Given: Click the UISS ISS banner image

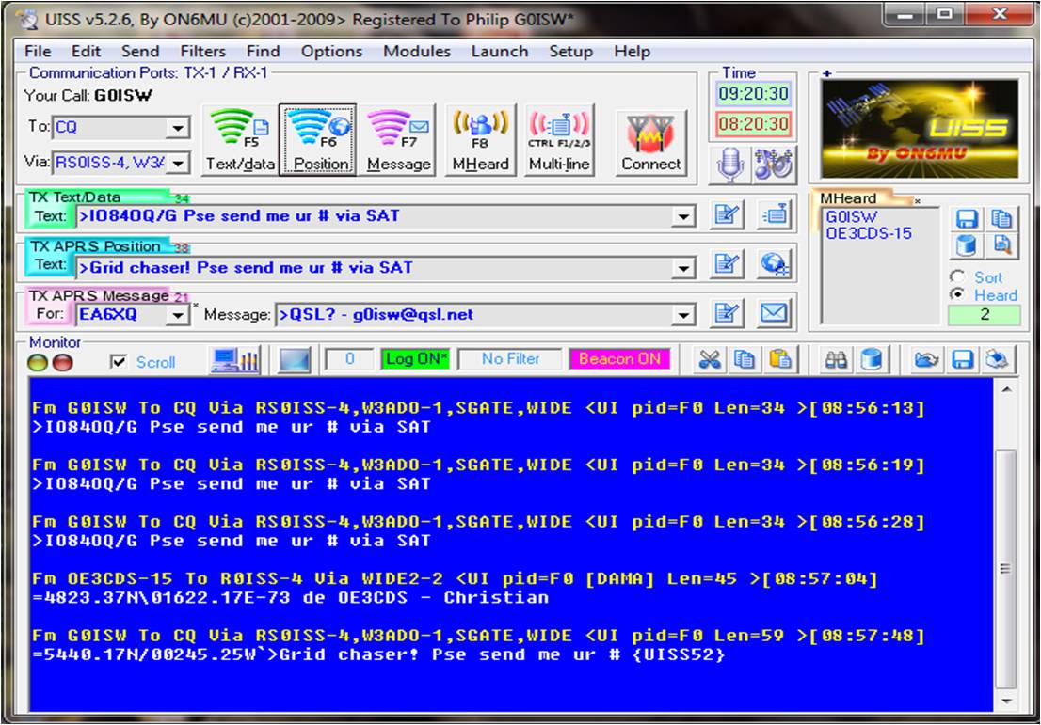Looking at the screenshot, I should coord(919,129).
